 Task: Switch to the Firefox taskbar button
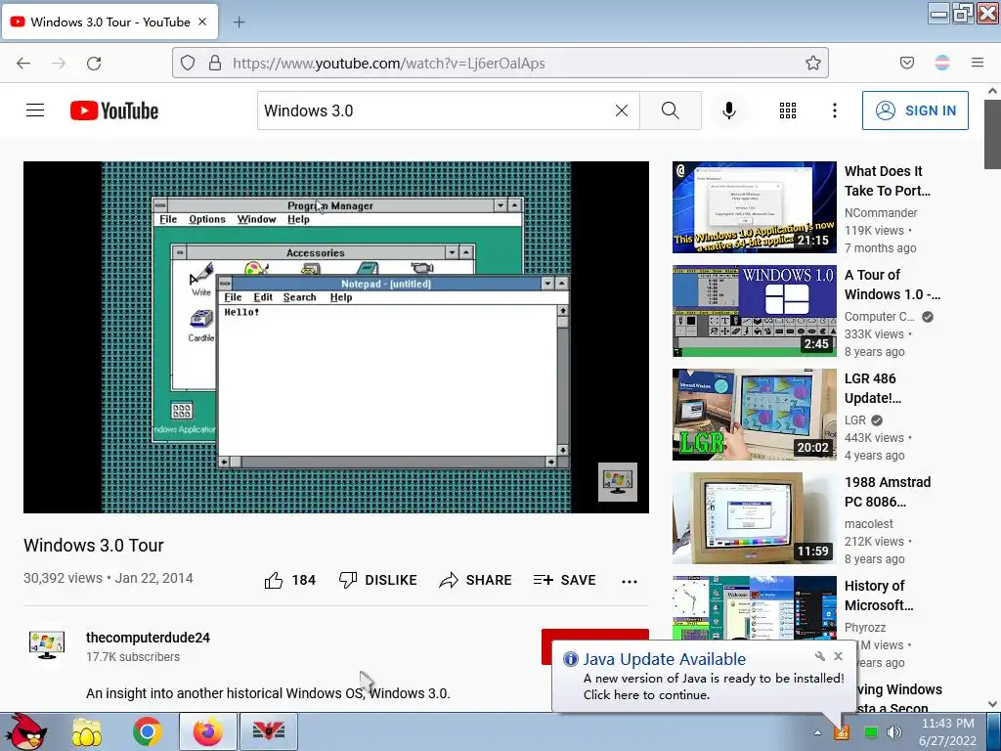coord(208,731)
